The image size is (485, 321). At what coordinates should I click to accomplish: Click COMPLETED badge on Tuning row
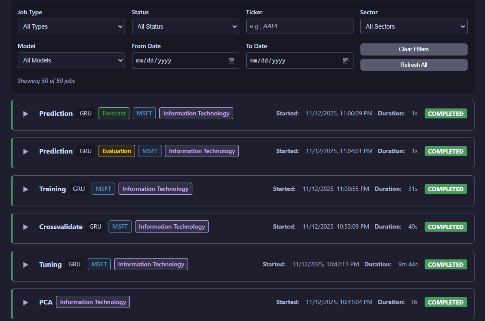pyautogui.click(x=446, y=265)
